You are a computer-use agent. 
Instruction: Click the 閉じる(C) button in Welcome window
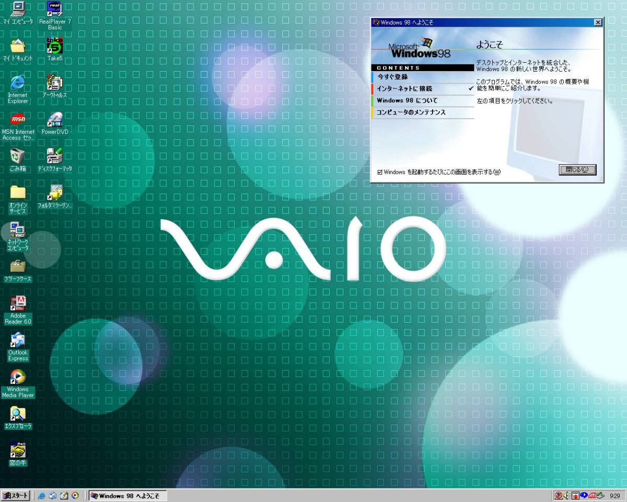(577, 170)
